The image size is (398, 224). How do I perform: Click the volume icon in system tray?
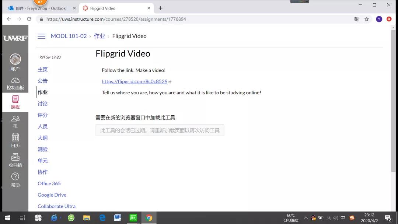pos(336,218)
